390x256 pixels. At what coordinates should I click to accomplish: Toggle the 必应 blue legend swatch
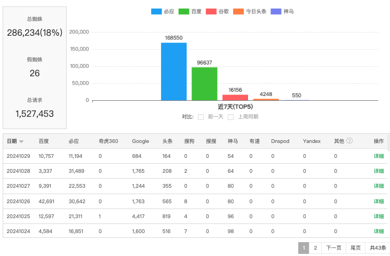pyautogui.click(x=157, y=11)
